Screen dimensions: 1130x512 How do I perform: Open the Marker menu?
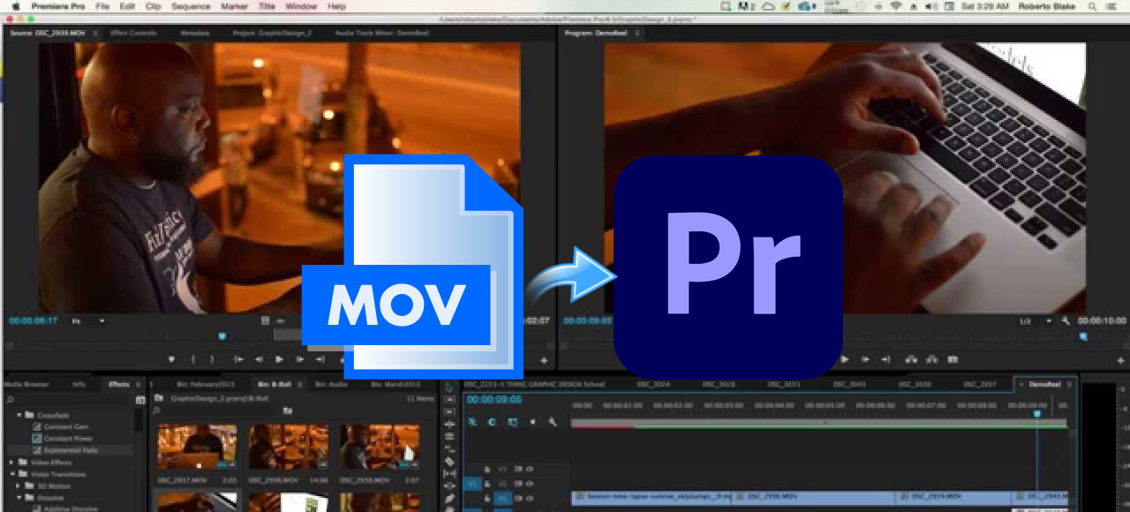235,6
